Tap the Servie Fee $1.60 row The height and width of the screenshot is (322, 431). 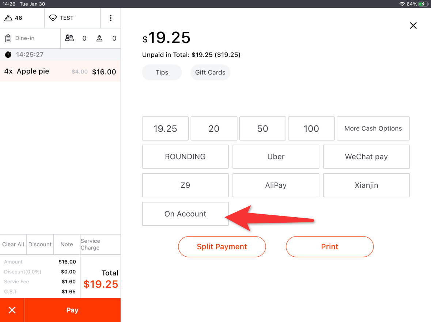40,281
